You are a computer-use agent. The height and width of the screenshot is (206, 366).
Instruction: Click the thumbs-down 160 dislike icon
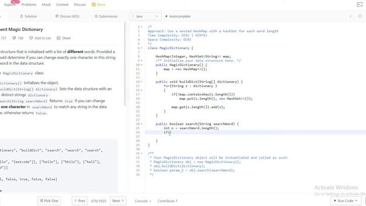(18, 38)
